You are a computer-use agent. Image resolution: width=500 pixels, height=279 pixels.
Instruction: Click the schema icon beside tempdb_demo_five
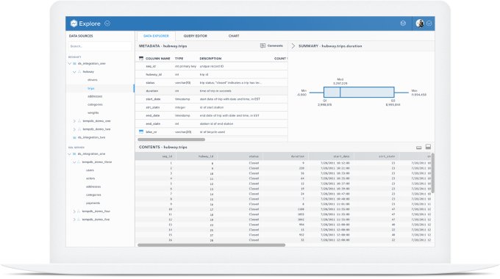[79, 220]
